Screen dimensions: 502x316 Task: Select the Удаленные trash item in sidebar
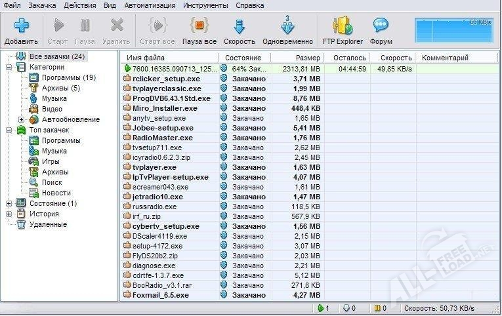[x=21, y=224]
